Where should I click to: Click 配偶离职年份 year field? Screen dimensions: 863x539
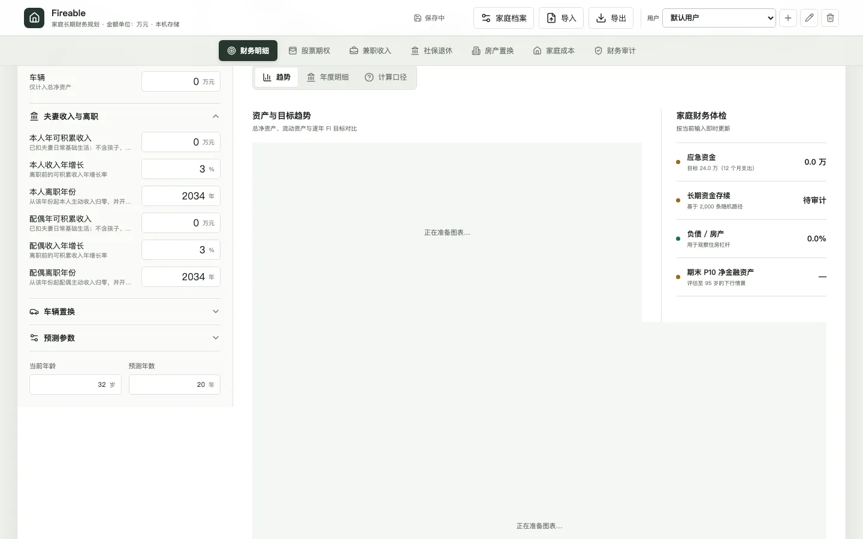181,277
